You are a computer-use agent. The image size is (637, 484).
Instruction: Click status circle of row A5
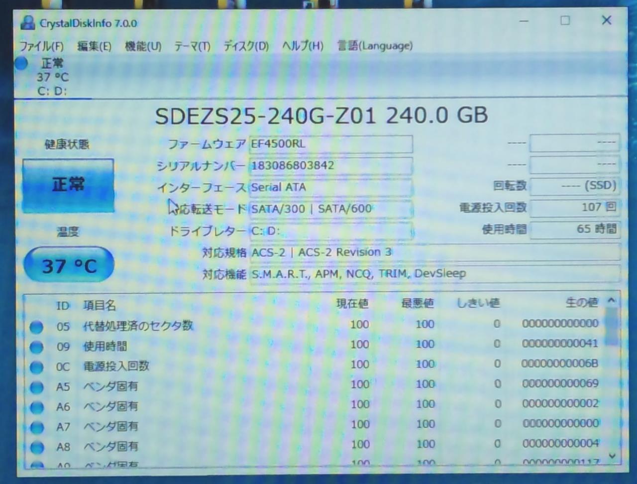pos(36,387)
